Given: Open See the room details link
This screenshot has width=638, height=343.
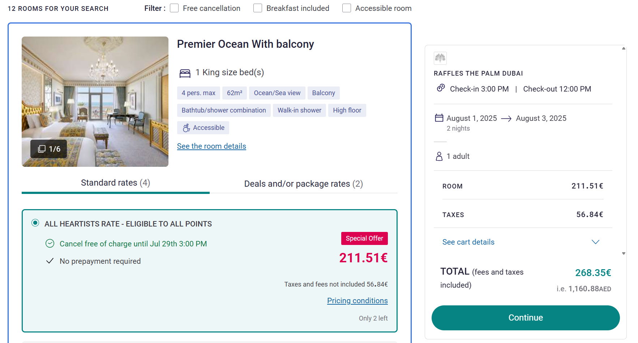Looking at the screenshot, I should [x=211, y=146].
